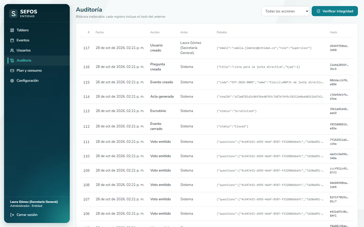Click the Tablero dashboard icon
The image size is (364, 227).
[12, 30]
